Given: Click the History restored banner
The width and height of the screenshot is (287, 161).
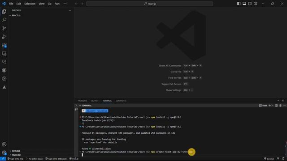Looking at the screenshot, I should point(95,111).
